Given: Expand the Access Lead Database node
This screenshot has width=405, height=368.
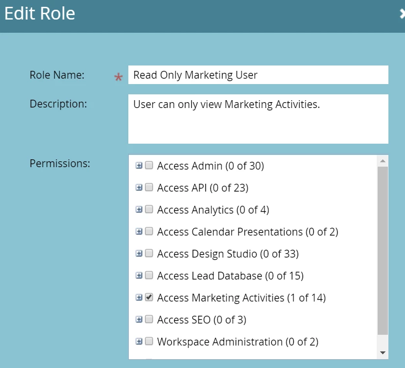Looking at the screenshot, I should pyautogui.click(x=139, y=276).
